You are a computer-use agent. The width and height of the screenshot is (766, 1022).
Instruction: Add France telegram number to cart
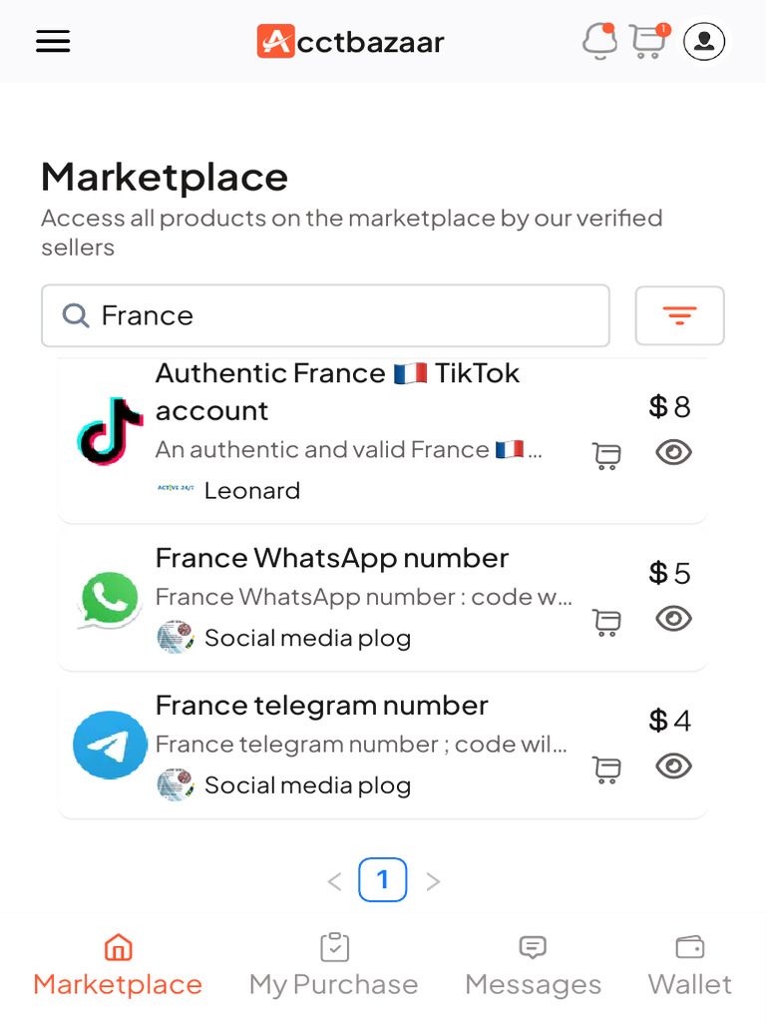606,768
